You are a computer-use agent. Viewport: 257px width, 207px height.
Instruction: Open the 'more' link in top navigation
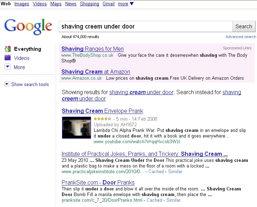pos(123,4)
